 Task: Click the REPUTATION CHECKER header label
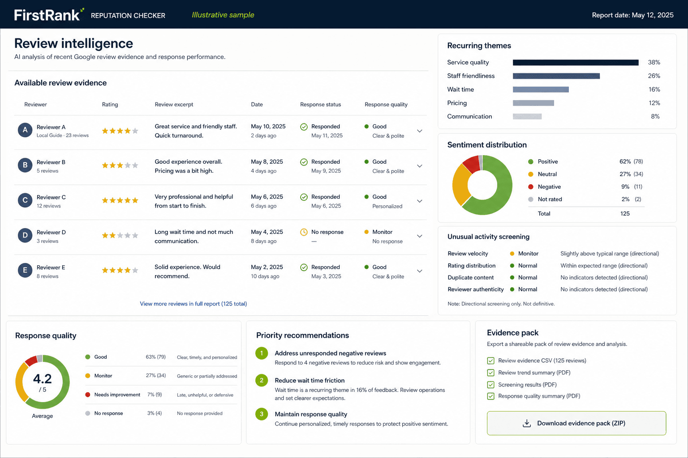128,16
